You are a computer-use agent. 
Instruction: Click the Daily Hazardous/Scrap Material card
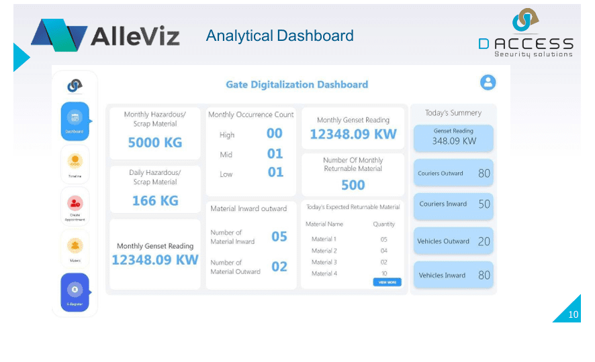pos(155,190)
